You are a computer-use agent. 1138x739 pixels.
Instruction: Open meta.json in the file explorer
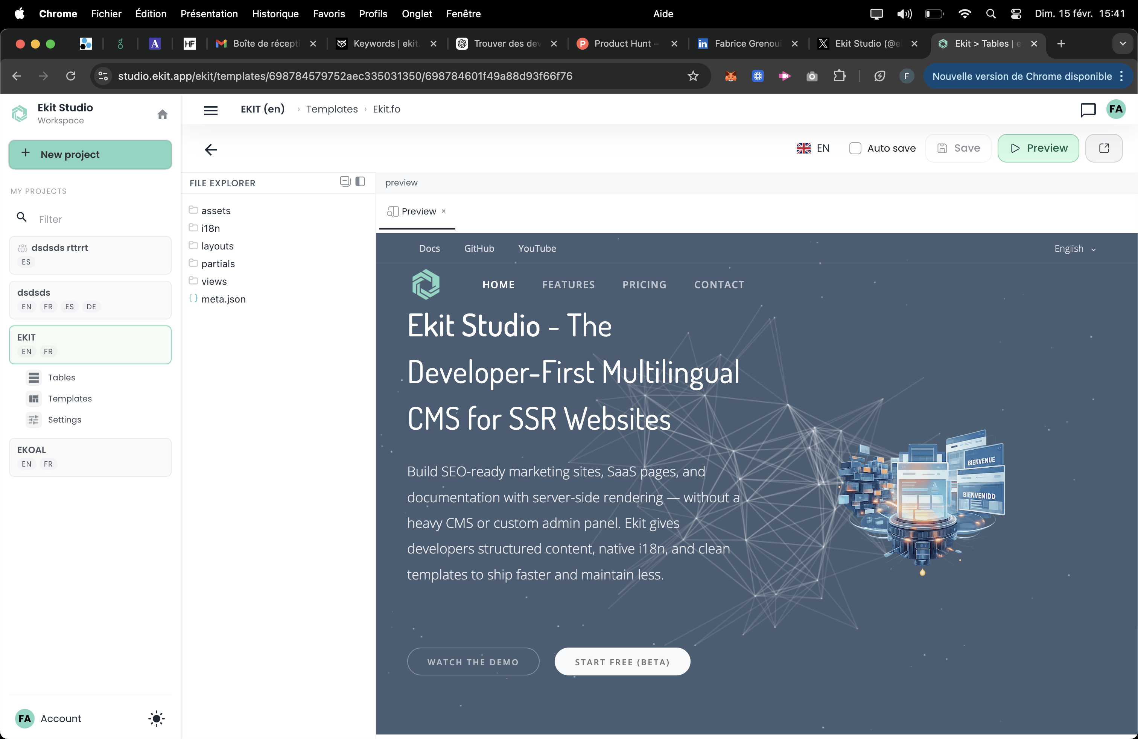223,299
